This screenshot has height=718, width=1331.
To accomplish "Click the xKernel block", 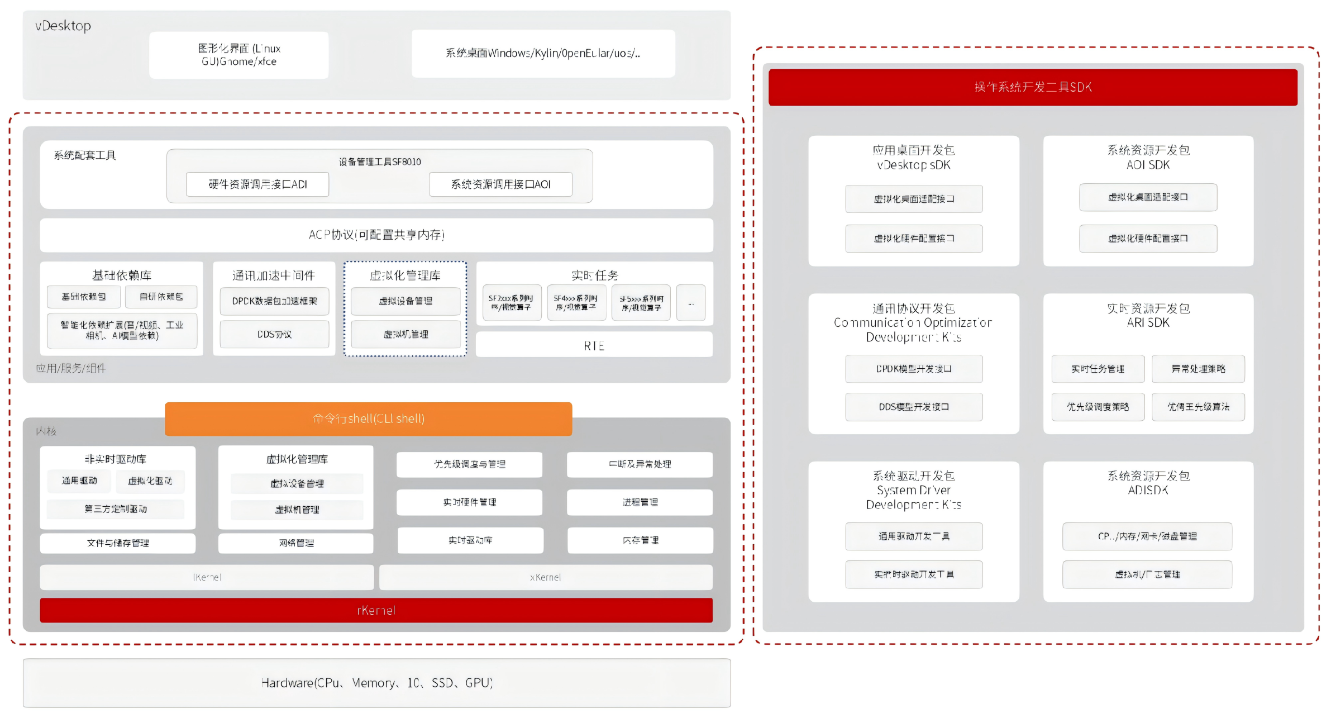I will pyautogui.click(x=545, y=577).
